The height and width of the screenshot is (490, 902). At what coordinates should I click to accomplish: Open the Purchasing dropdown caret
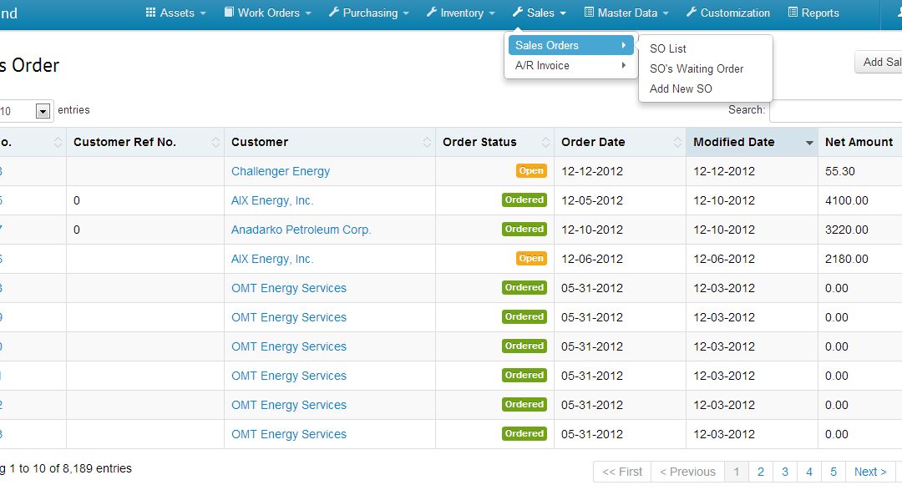point(406,13)
